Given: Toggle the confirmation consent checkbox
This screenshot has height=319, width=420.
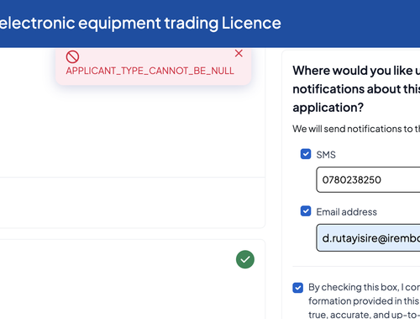Looking at the screenshot, I should (297, 288).
